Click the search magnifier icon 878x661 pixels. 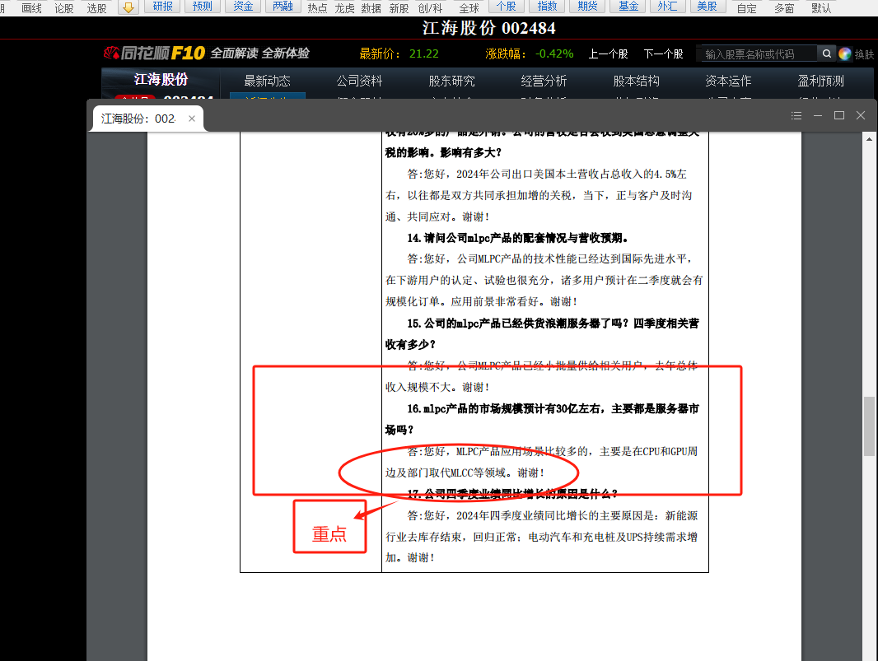[826, 54]
